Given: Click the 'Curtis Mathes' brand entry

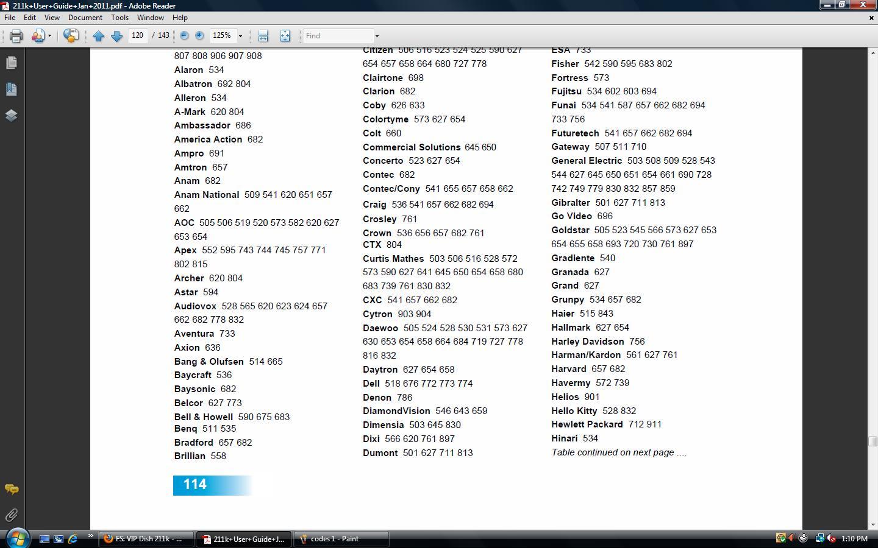Looking at the screenshot, I should coord(393,259).
